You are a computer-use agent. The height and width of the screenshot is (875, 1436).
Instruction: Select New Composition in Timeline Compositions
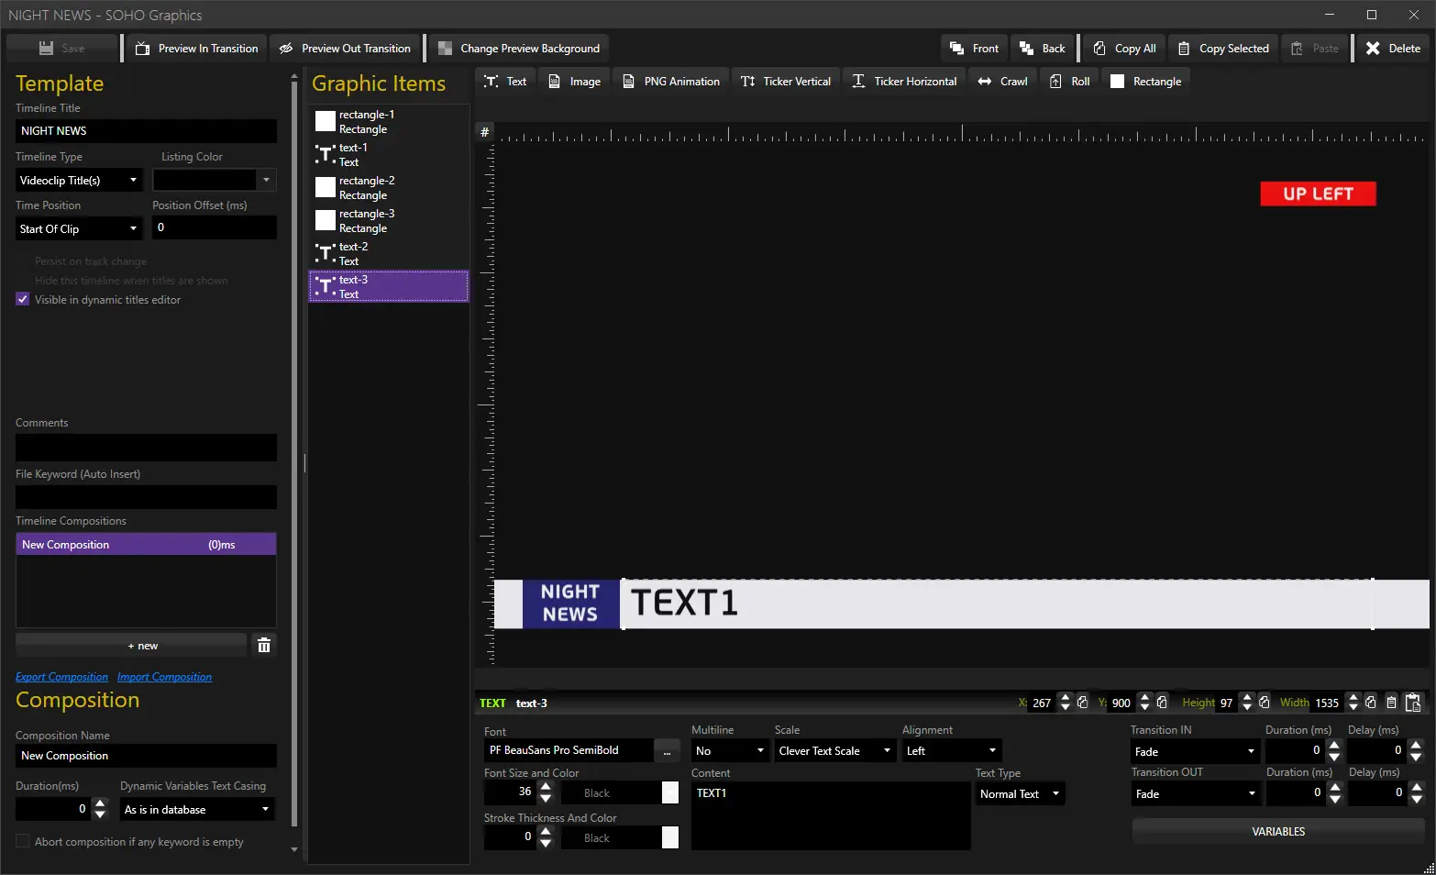tap(146, 545)
